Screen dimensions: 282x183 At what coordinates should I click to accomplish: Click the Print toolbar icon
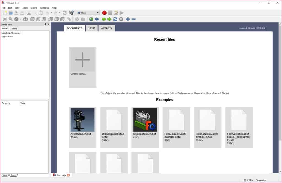22,13
